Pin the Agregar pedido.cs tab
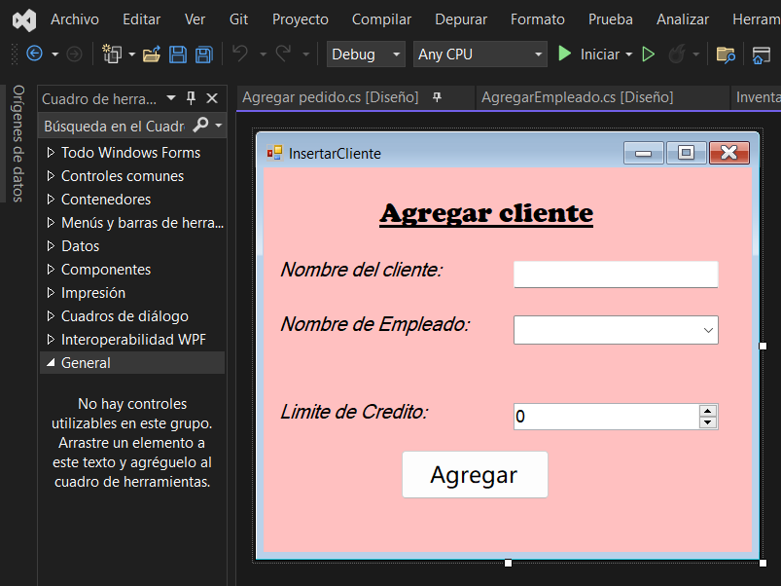This screenshot has width=781, height=586. point(437,97)
